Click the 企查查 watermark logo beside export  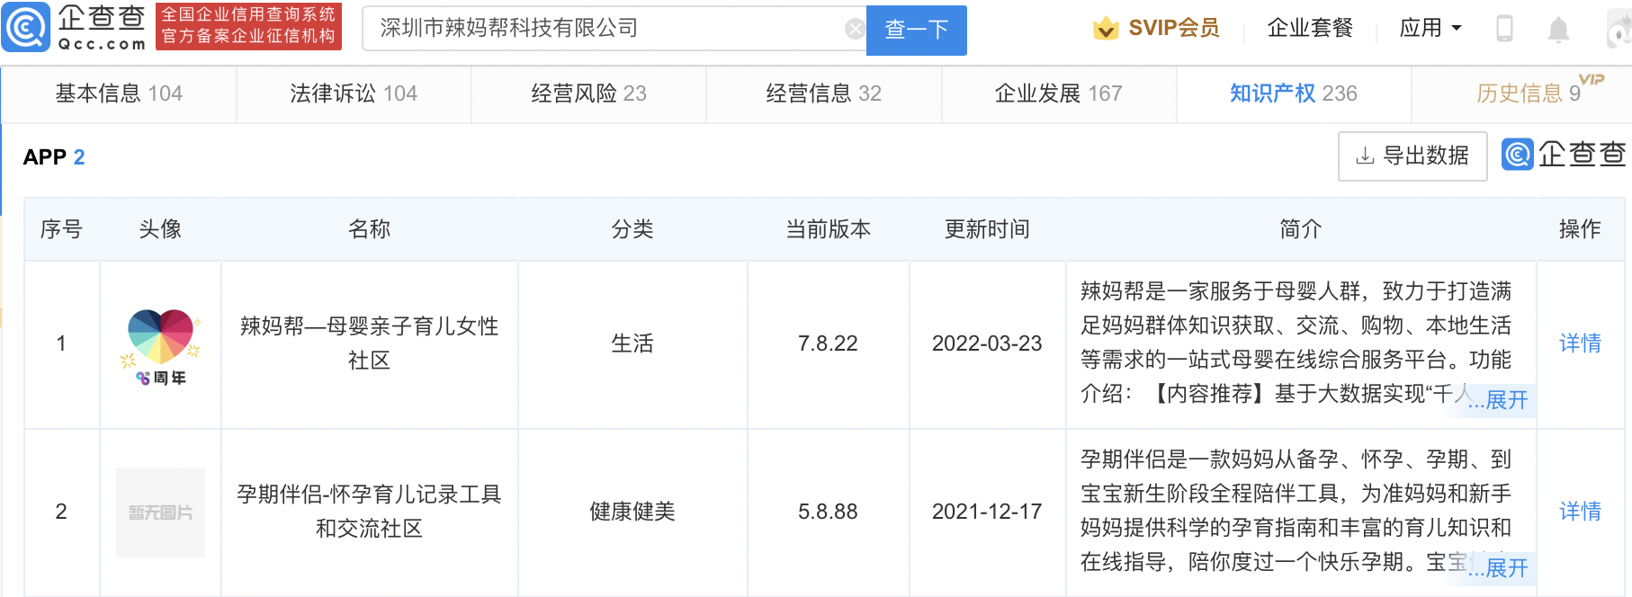click(1565, 155)
